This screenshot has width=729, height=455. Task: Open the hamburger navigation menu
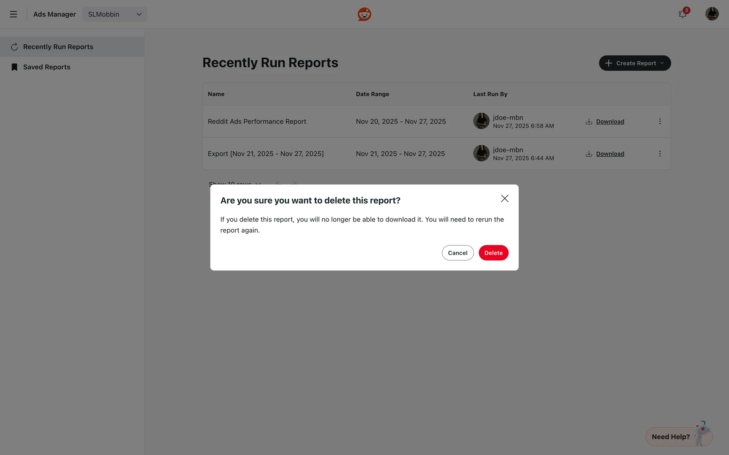click(13, 14)
